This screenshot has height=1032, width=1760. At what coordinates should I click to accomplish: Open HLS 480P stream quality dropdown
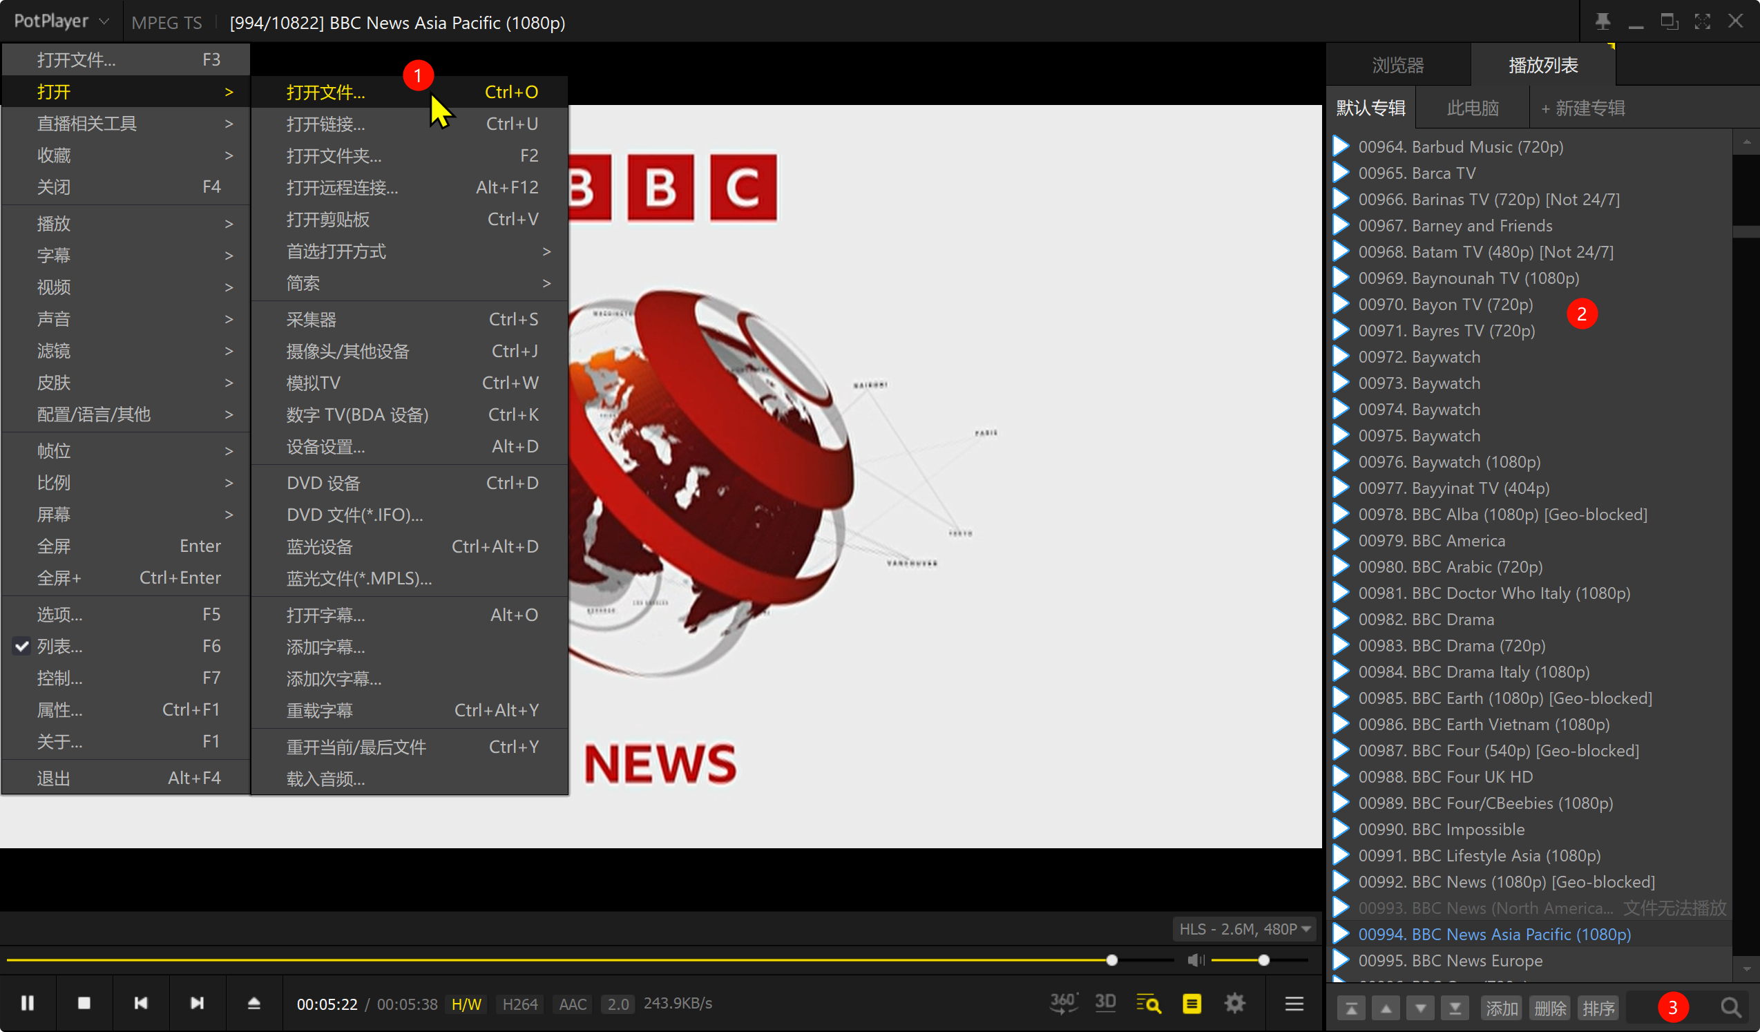point(1245,928)
